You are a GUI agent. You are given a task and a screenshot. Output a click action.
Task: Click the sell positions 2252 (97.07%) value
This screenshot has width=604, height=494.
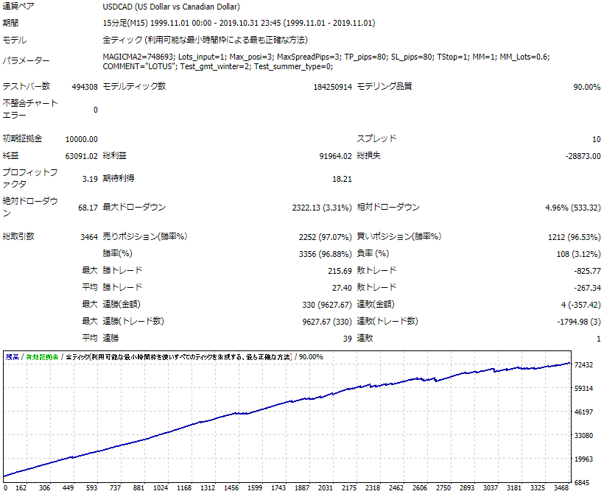pyautogui.click(x=325, y=237)
